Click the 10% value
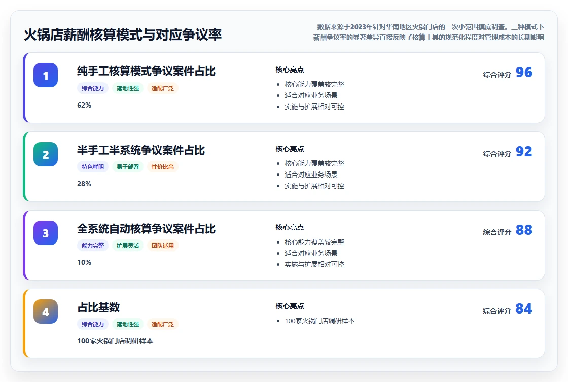 [x=84, y=262]
